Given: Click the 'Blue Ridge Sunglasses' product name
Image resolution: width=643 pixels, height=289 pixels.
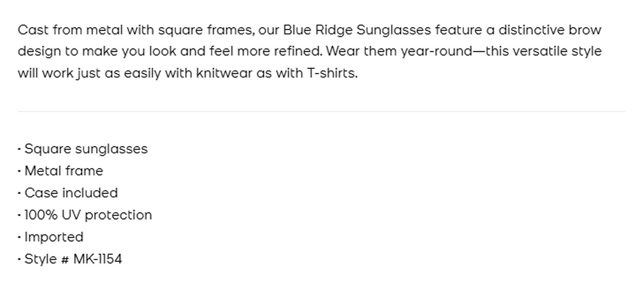Looking at the screenshot, I should pos(357,30).
